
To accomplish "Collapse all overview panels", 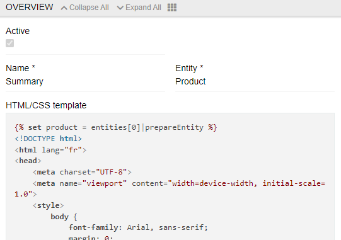I will pyautogui.click(x=85, y=8).
